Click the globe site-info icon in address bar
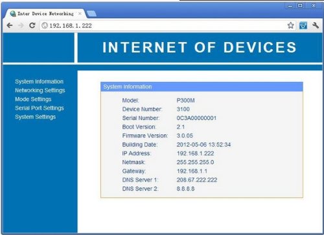This screenshot has height=235, width=324. 45,26
